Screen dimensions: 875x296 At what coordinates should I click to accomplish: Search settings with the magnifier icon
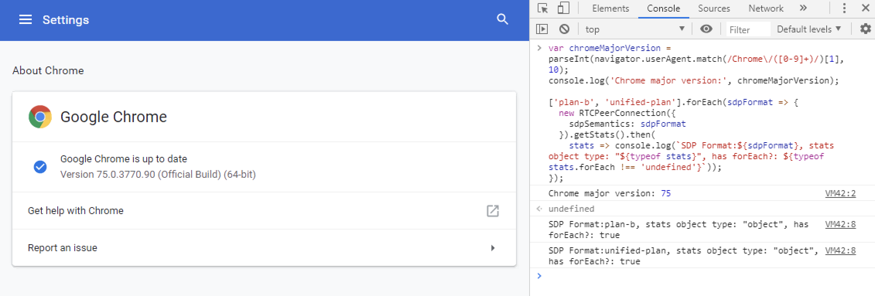tap(502, 19)
